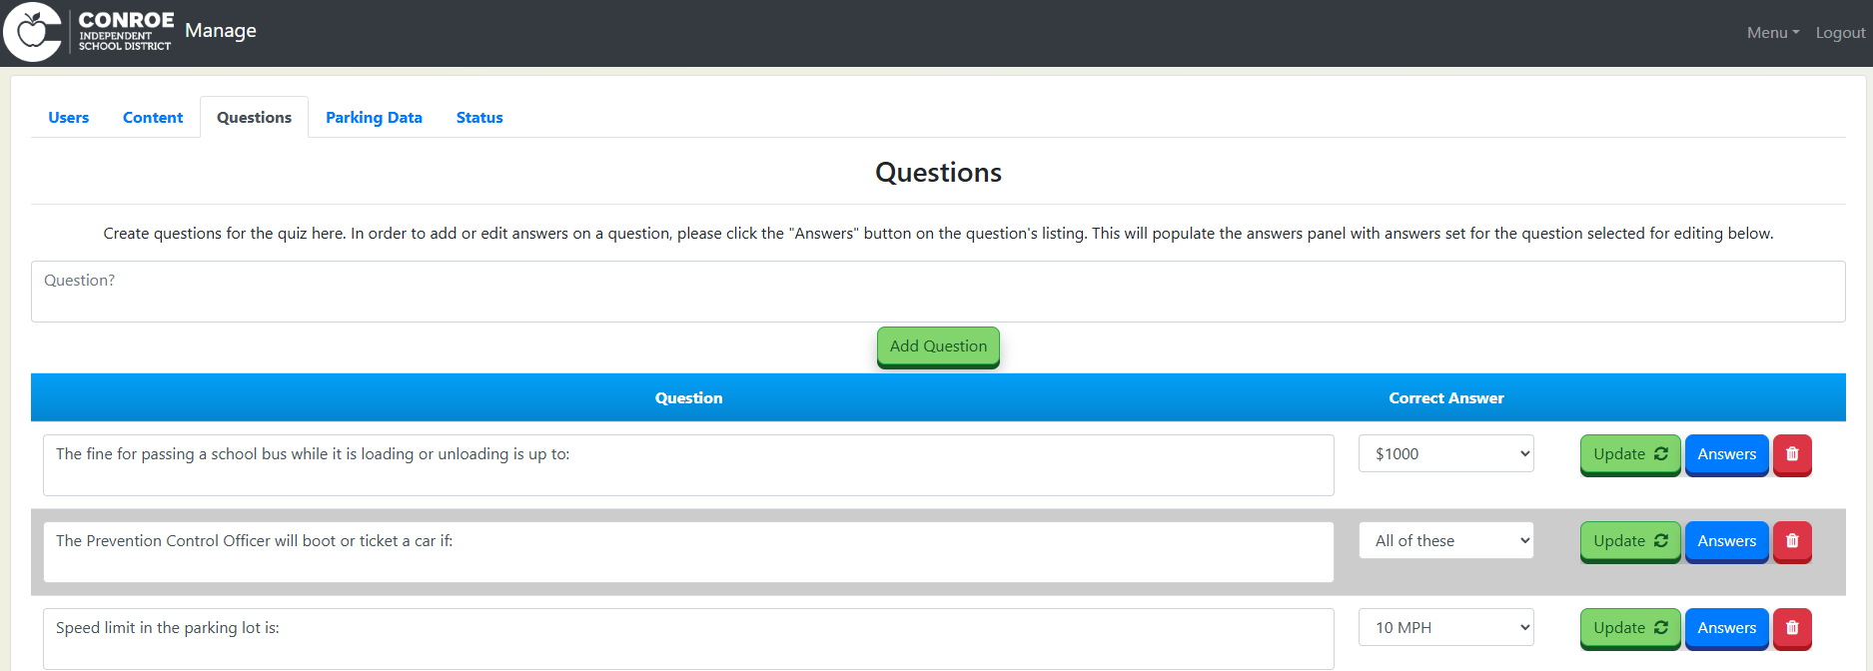Click the Add Question button
This screenshot has width=1873, height=671.
tap(937, 345)
